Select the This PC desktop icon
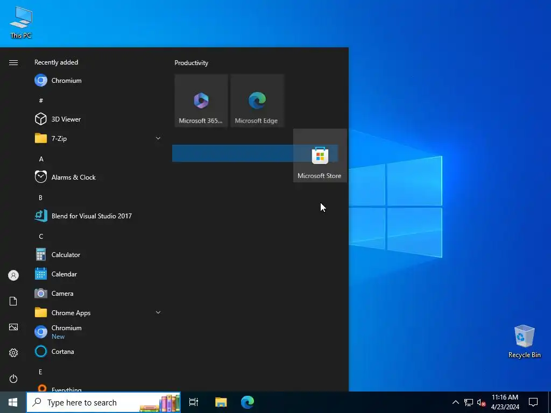Viewport: 551px width, 413px height. pyautogui.click(x=21, y=23)
